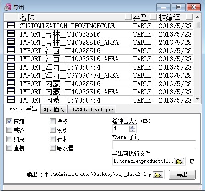This screenshot has width=205, height=191.
Task: Switch to the SQL 插入 tab
Action: point(54,109)
